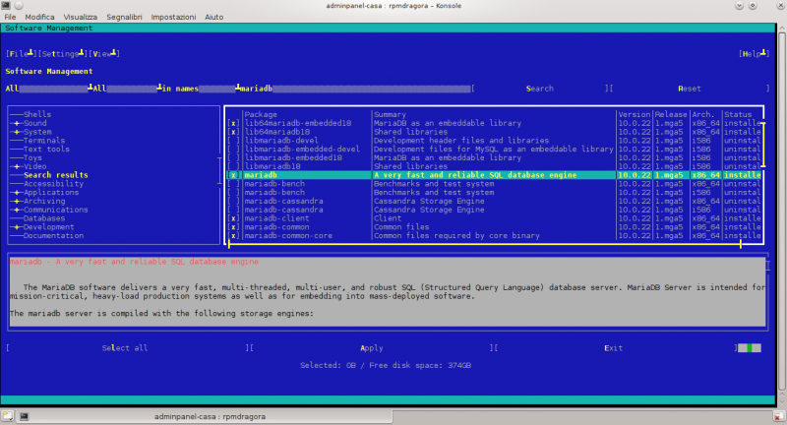Select the 'Common files required by core binary' row

pyautogui.click(x=495, y=236)
